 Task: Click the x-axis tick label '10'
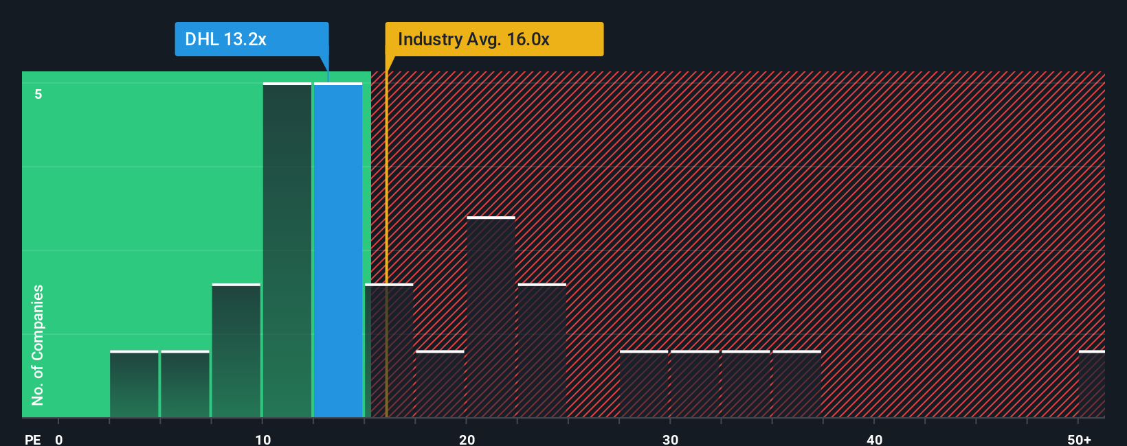(x=263, y=439)
